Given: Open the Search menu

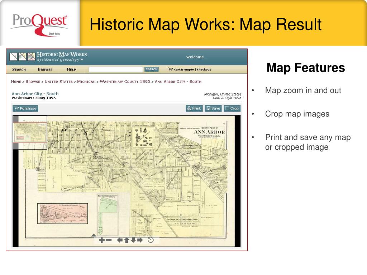Looking at the screenshot, I should 19,69.
